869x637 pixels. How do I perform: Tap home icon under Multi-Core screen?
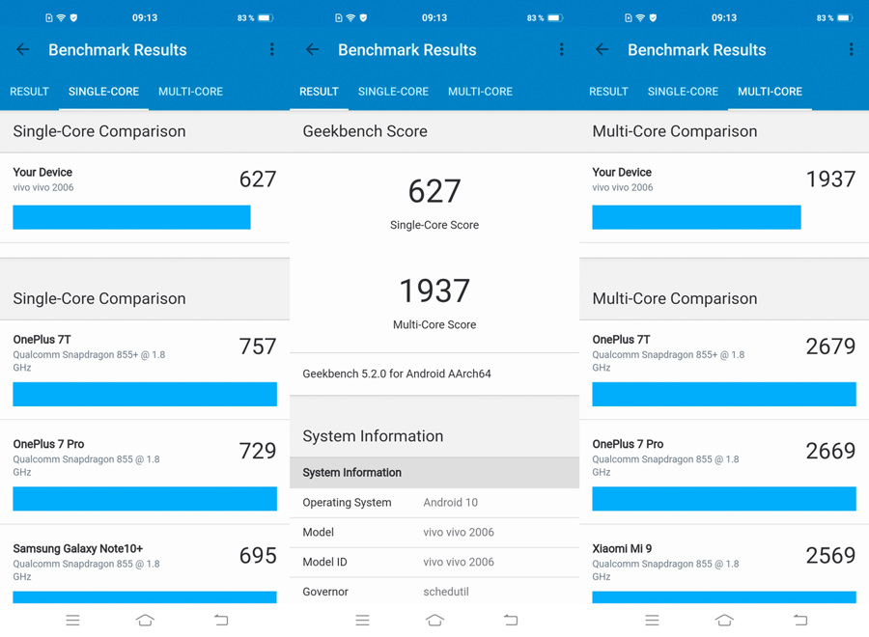[724, 621]
